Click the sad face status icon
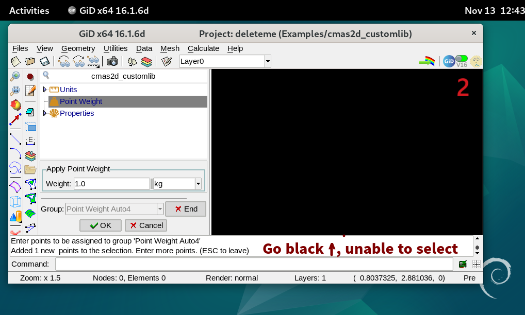The width and height of the screenshot is (525, 315). coord(476,61)
